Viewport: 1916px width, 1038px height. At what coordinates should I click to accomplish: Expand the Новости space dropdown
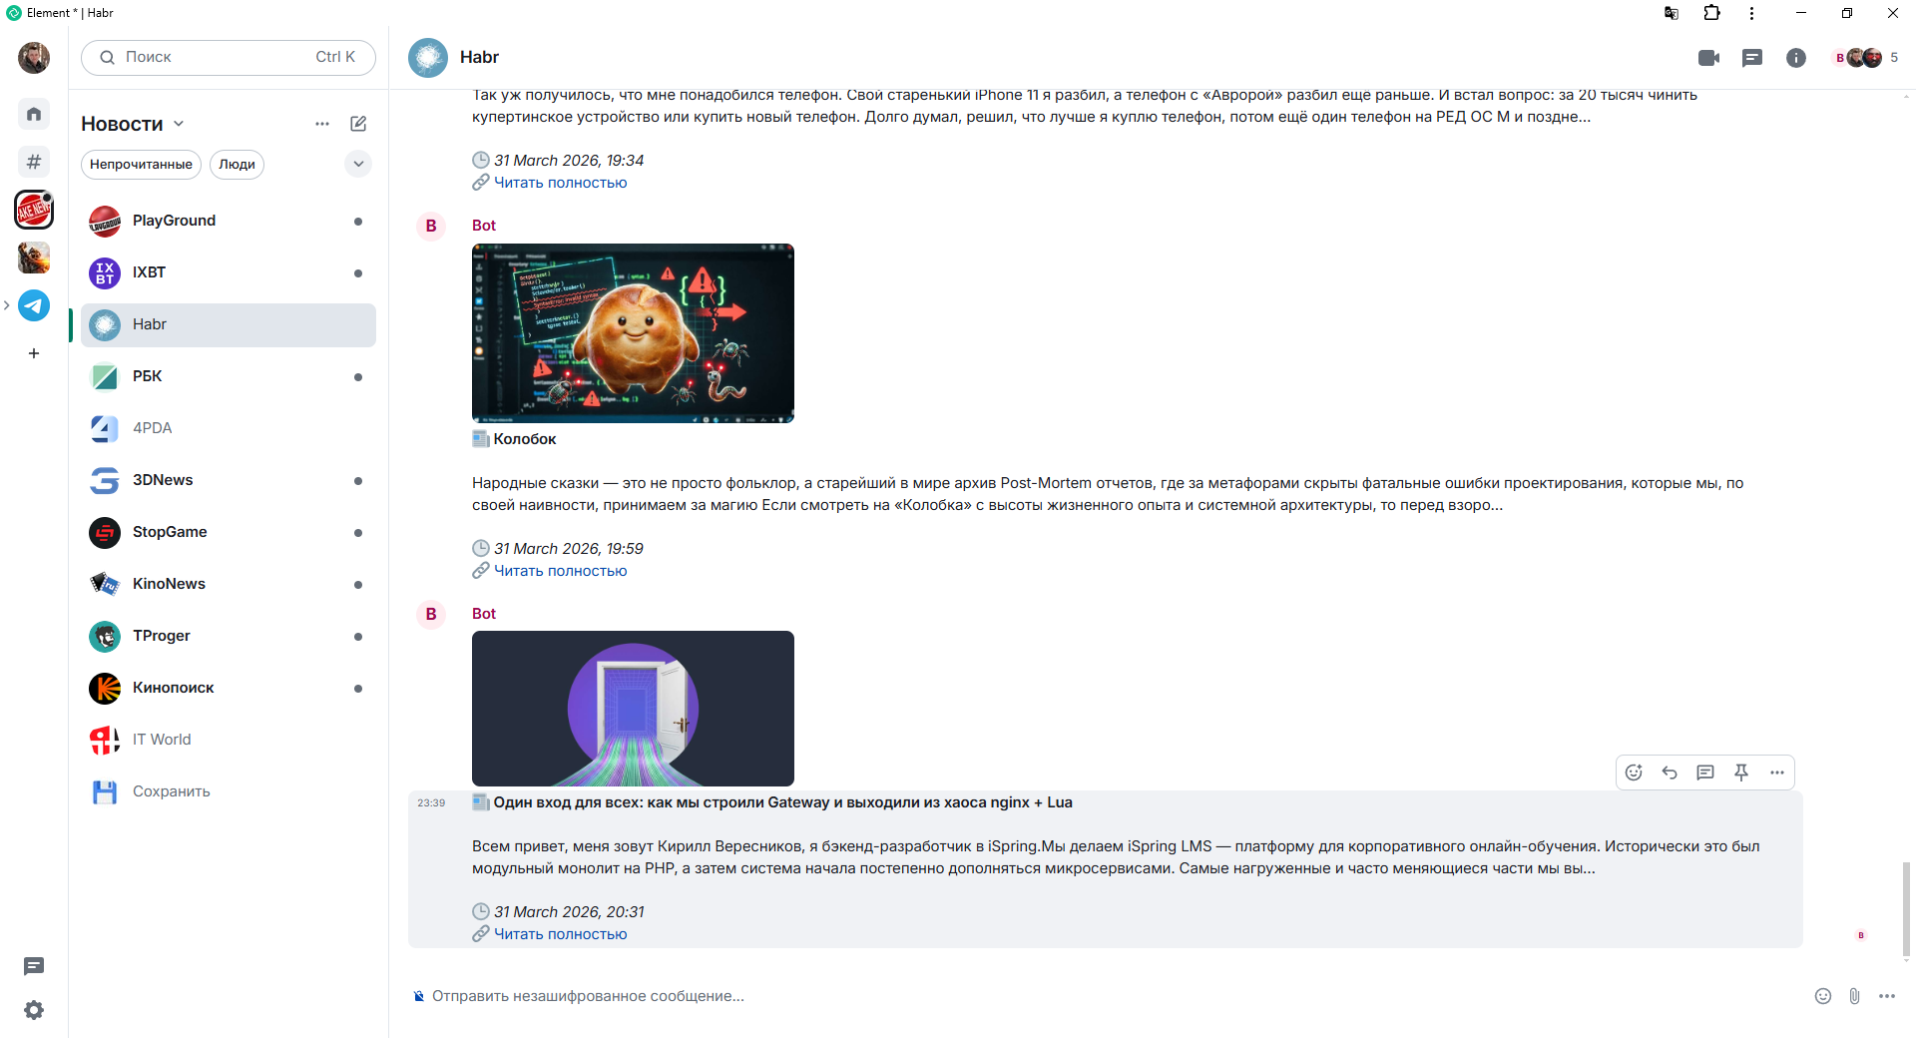(179, 124)
